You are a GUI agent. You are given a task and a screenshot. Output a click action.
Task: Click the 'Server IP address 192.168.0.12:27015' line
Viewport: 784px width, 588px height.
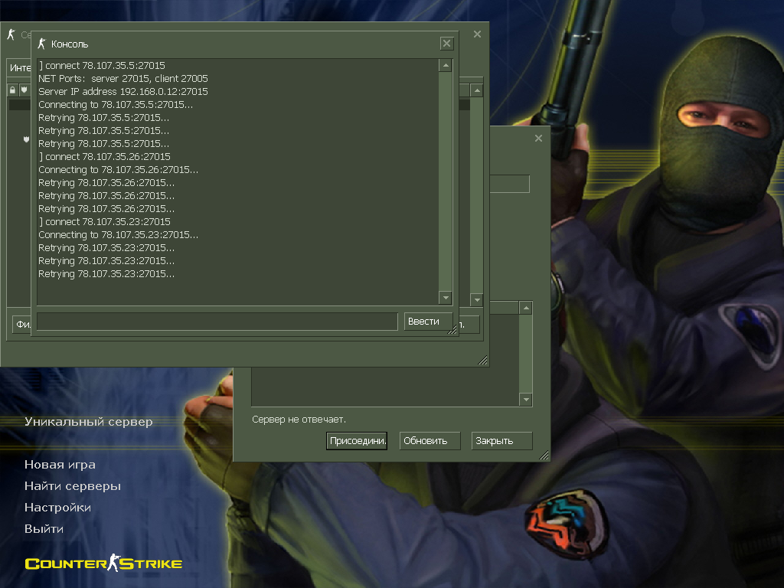pyautogui.click(x=123, y=92)
